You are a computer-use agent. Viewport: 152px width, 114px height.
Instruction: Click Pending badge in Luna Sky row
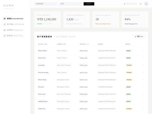[x=129, y=65]
